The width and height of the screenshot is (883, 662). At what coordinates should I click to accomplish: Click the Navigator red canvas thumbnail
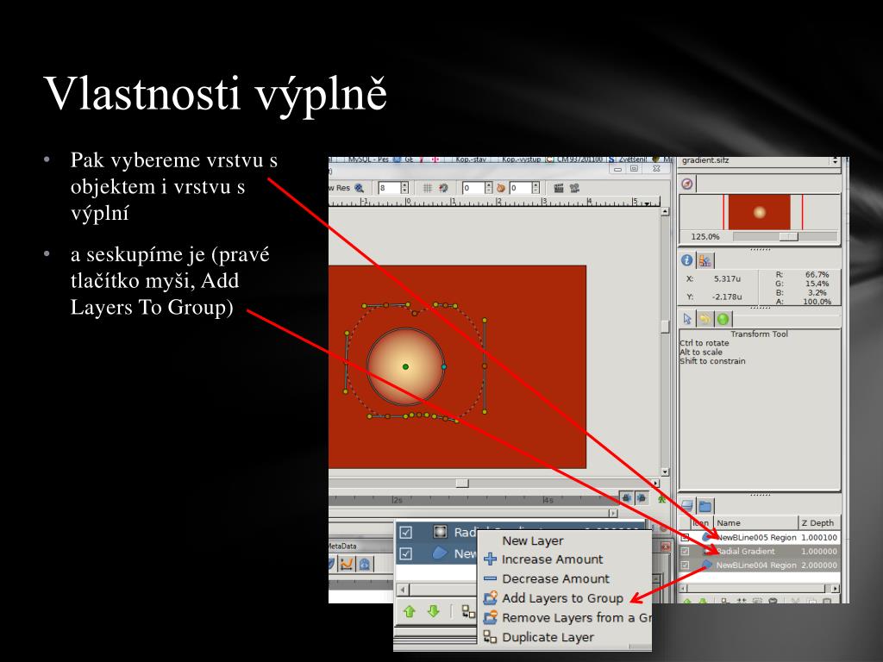760,212
